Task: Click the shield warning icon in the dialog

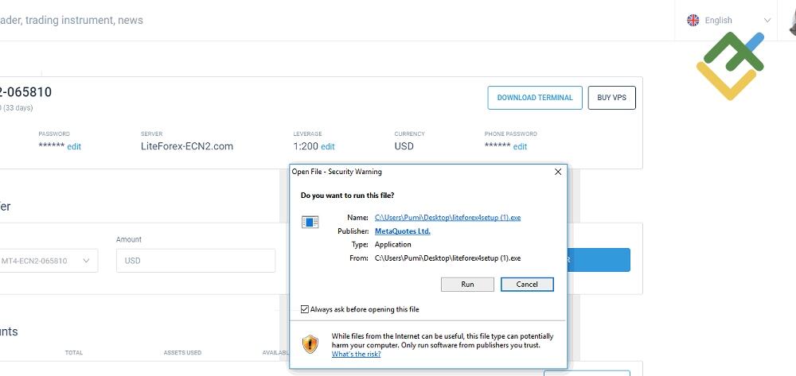Action: point(310,344)
